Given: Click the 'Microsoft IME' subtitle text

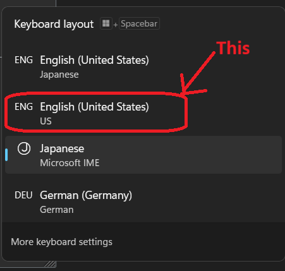Looking at the screenshot, I should click(70, 163).
